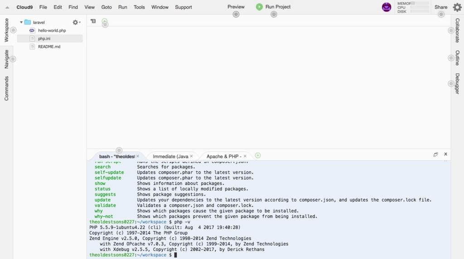This screenshot has height=259, width=464.
Task: Maximize the console panel icon
Action: 435,155
